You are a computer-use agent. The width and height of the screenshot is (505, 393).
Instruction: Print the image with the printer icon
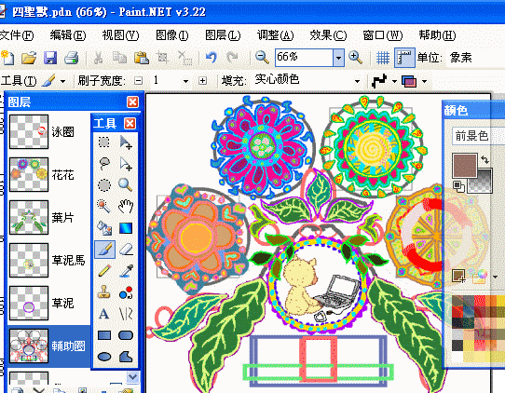click(x=72, y=58)
